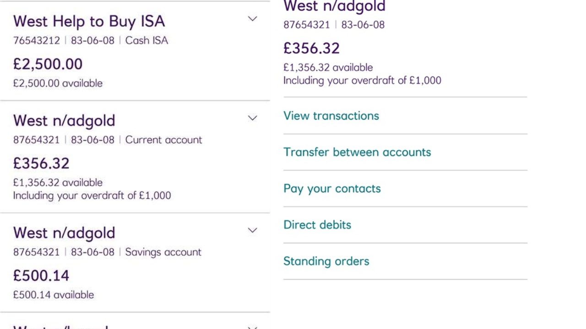Screen dimensions: 586x329
Task: Select Transfer between accounts
Action: pyautogui.click(x=357, y=152)
